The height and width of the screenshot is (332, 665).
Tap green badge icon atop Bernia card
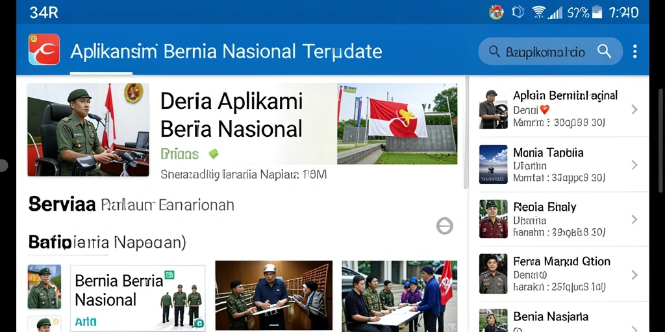click(169, 274)
